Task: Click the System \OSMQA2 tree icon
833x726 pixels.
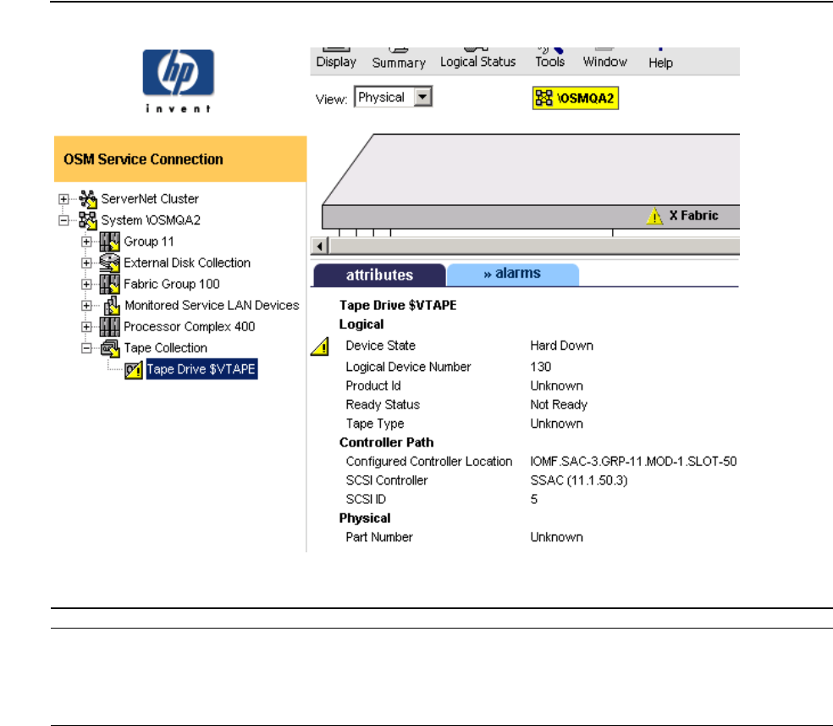Action: (87, 221)
